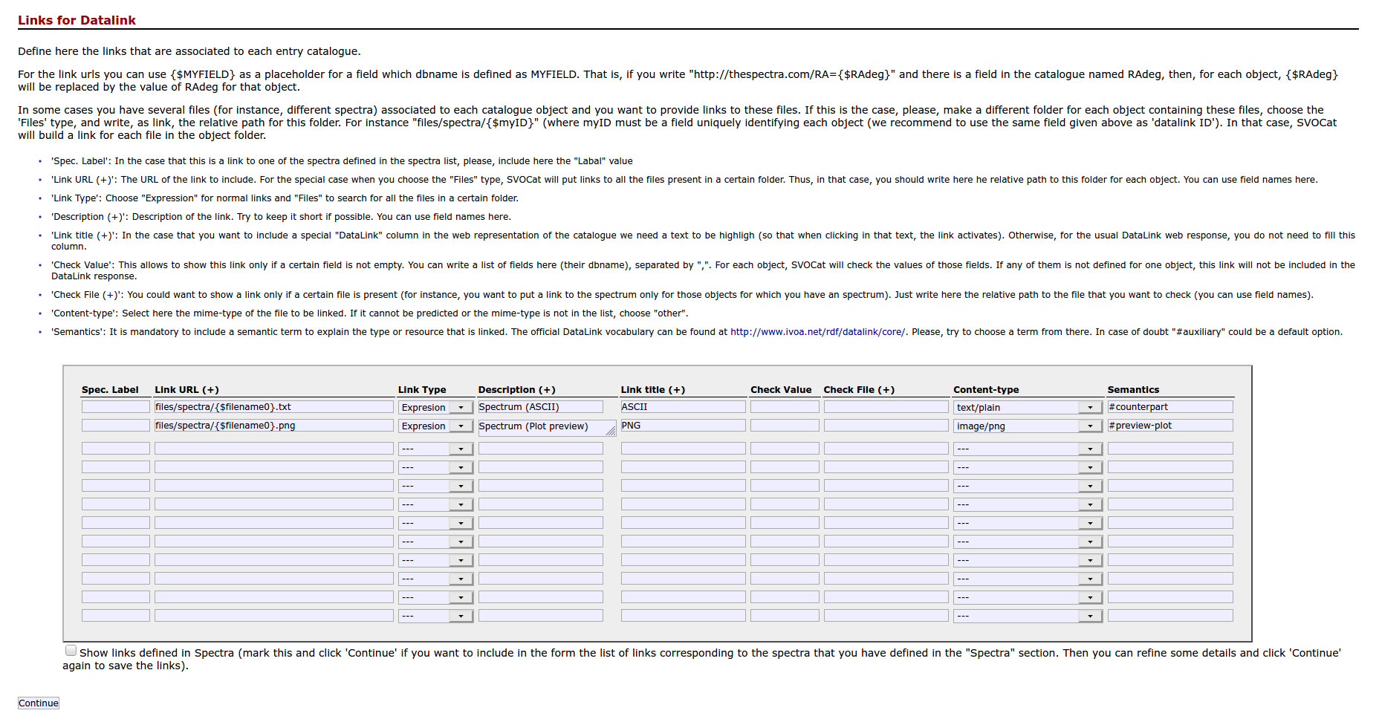The image size is (1379, 722).
Task: Click the Link title field containing ASCII
Action: click(684, 407)
